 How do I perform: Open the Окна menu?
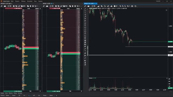click(35, 1)
